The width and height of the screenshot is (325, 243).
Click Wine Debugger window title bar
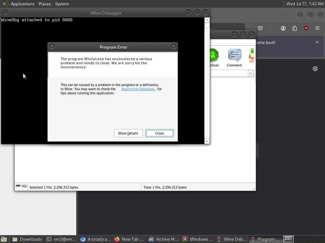pyautogui.click(x=106, y=13)
